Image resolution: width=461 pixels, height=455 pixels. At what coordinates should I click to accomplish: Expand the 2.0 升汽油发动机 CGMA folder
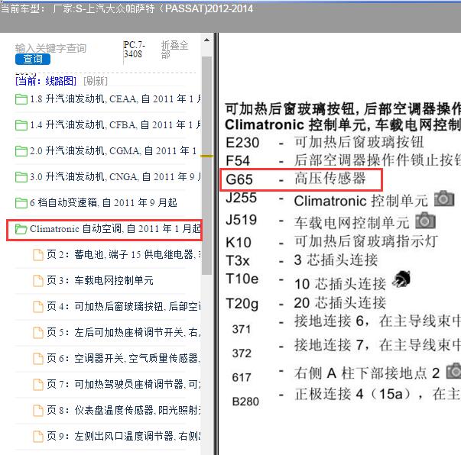click(x=106, y=151)
